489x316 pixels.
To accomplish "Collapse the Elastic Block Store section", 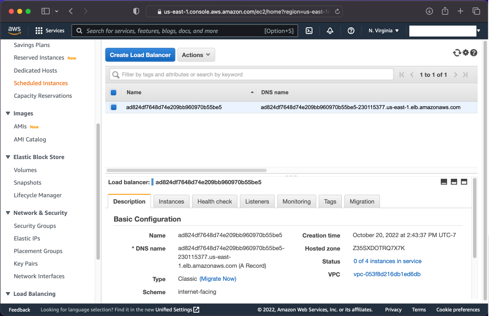I will pos(8,157).
